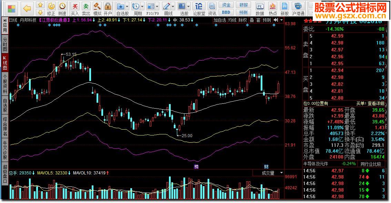Open the 牛叉诊股 sidebar tab
This screenshot has width=391, height=203.
(5, 150)
